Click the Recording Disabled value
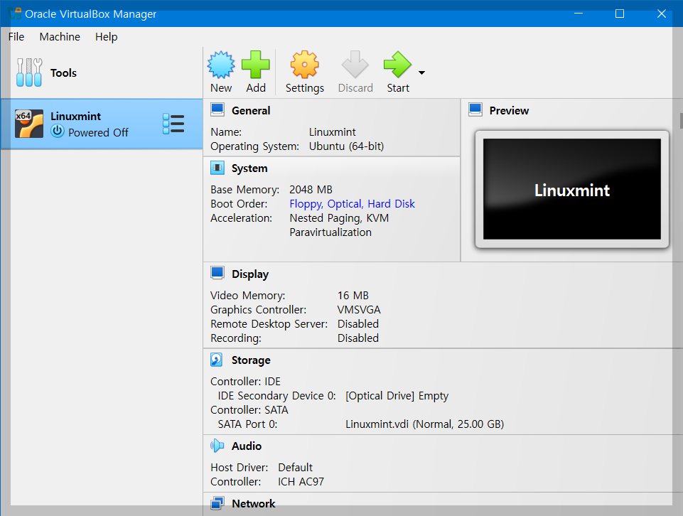 click(x=358, y=338)
